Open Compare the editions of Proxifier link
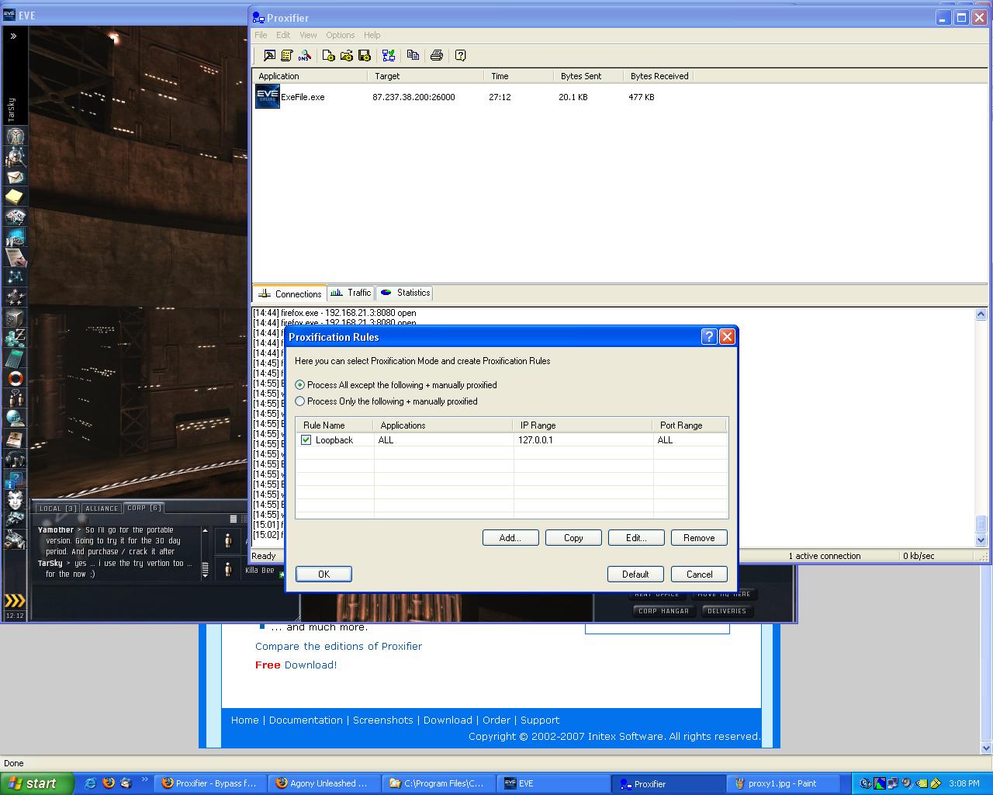This screenshot has width=993, height=795. (338, 646)
